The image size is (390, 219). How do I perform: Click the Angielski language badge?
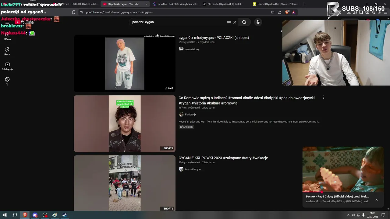[x=186, y=127]
